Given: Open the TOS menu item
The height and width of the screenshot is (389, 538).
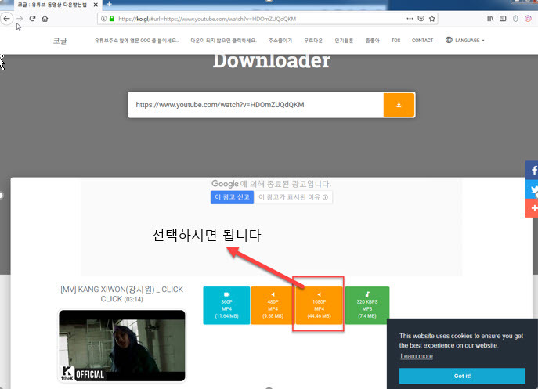Looking at the screenshot, I should coord(395,40).
